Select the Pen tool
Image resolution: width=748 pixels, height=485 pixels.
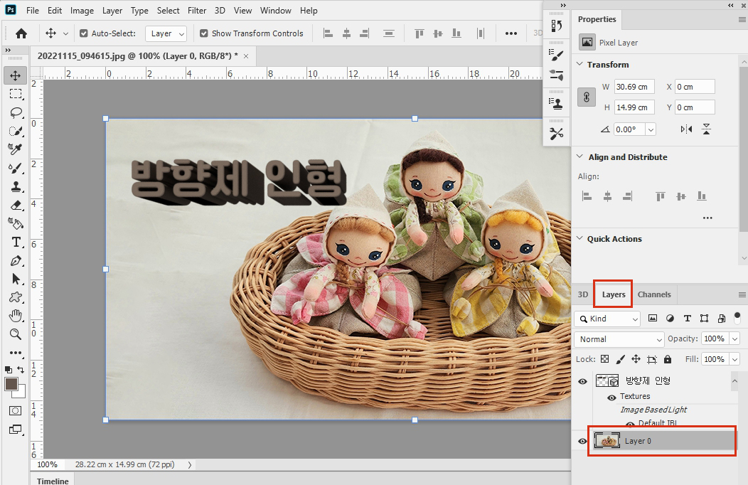(16, 261)
